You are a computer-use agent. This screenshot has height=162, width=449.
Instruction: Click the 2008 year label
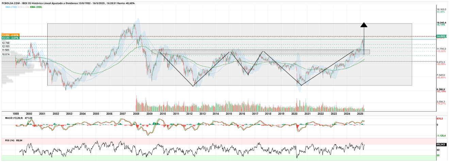point(136,113)
